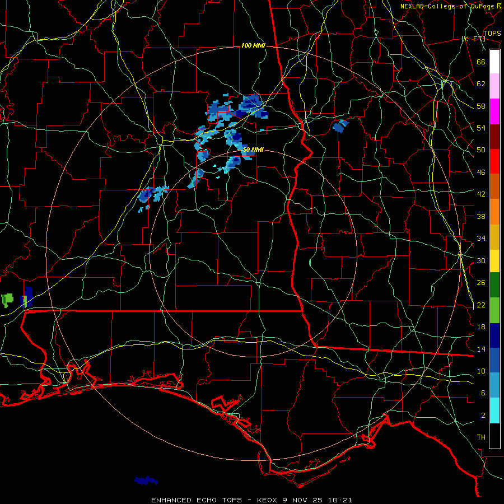Screen dimensions: 504x504
Task: Click legend value 2
Action: pyautogui.click(x=483, y=416)
